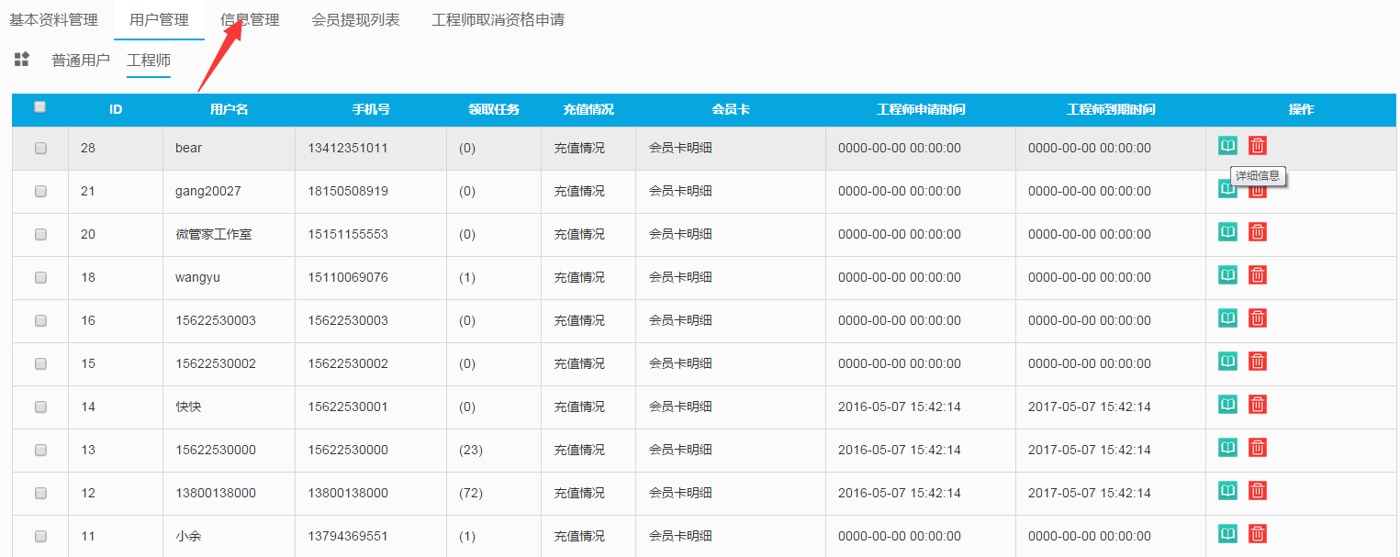The image size is (1400, 557).
Task: View details for user ID 12
Action: click(1227, 491)
